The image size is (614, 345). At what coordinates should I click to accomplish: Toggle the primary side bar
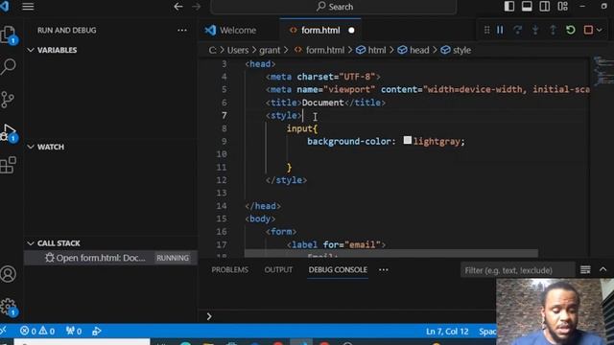tap(509, 7)
